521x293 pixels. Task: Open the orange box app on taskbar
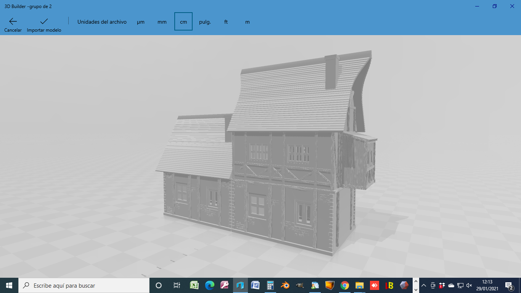tap(330, 285)
